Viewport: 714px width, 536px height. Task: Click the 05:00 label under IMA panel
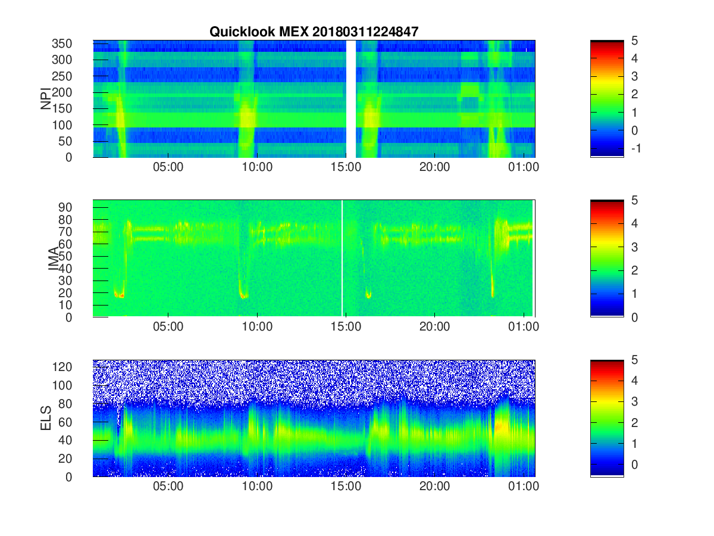(x=168, y=328)
